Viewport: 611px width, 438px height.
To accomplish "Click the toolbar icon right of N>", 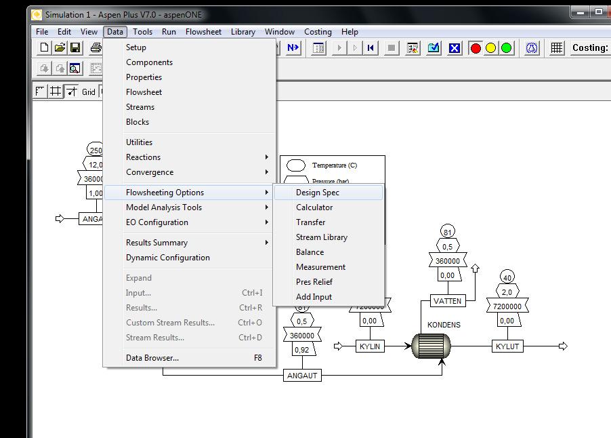I will [318, 48].
